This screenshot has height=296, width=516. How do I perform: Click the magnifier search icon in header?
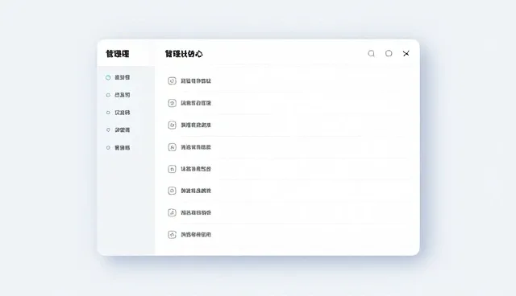pyautogui.click(x=371, y=54)
